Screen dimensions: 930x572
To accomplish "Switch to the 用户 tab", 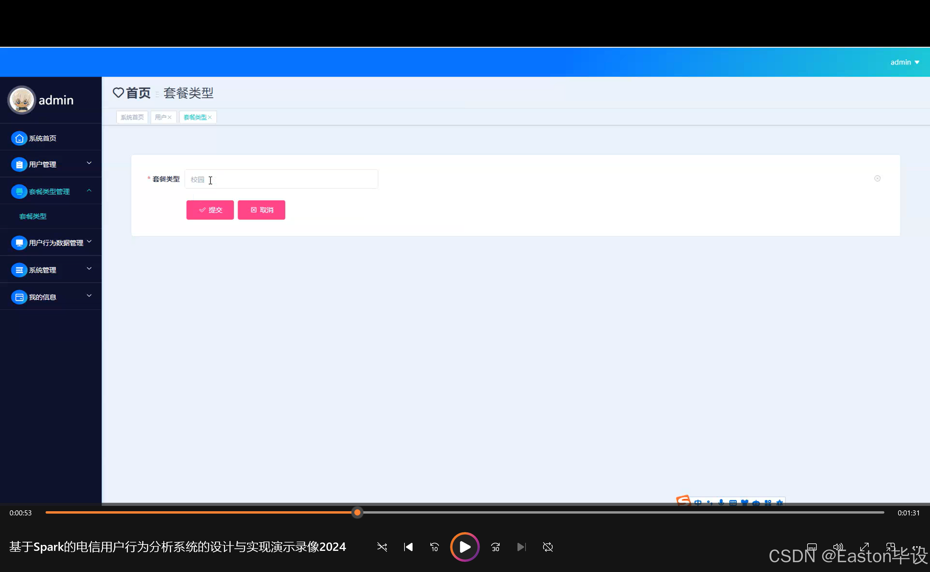I will click(x=160, y=117).
